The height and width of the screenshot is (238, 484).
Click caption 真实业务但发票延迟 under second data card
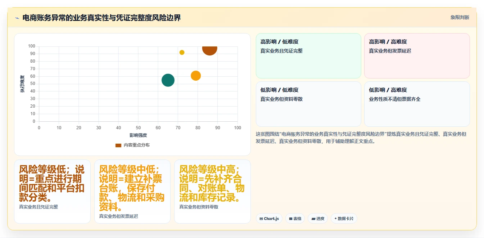119,216
